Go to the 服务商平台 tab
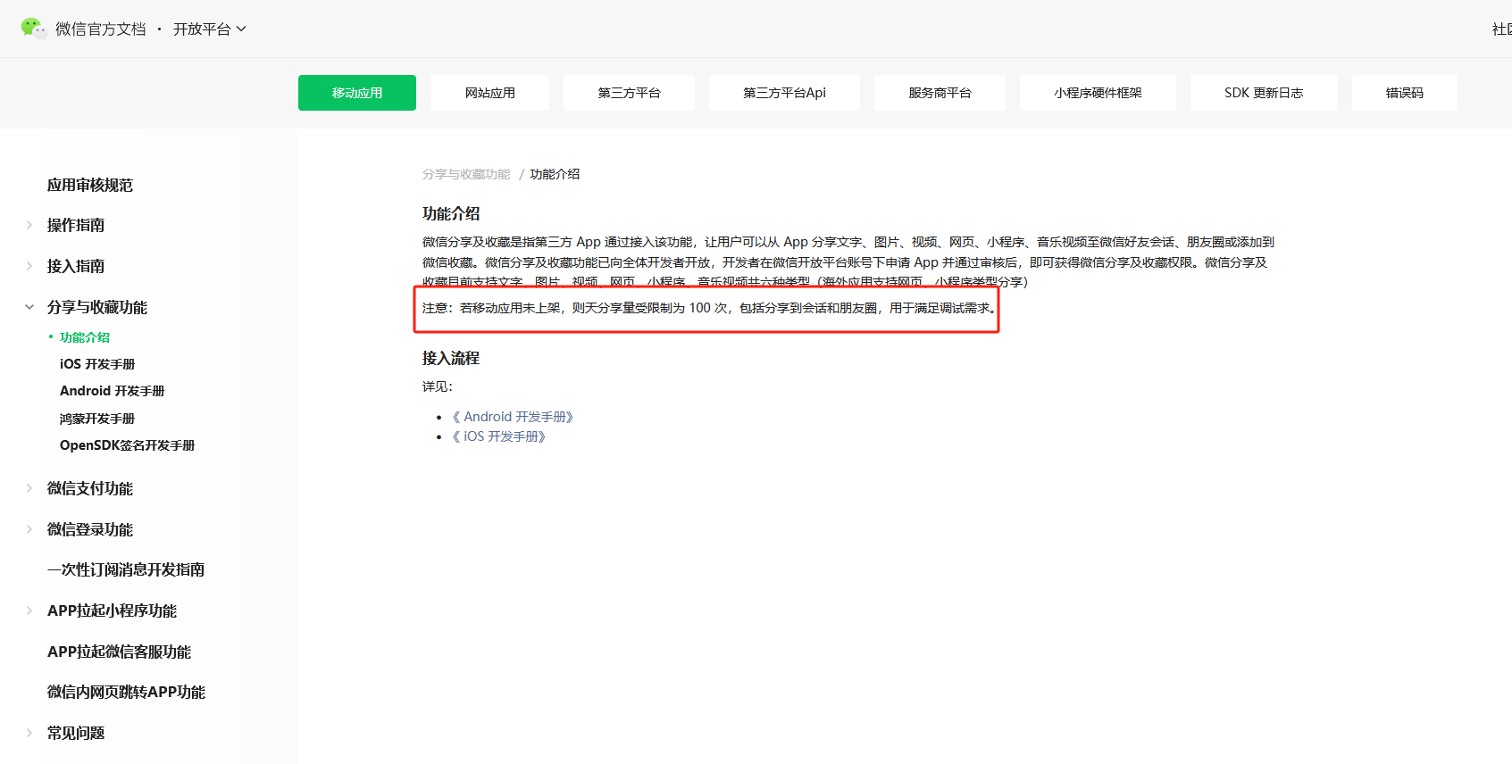Viewport: 1512px width, 764px height. point(940,93)
